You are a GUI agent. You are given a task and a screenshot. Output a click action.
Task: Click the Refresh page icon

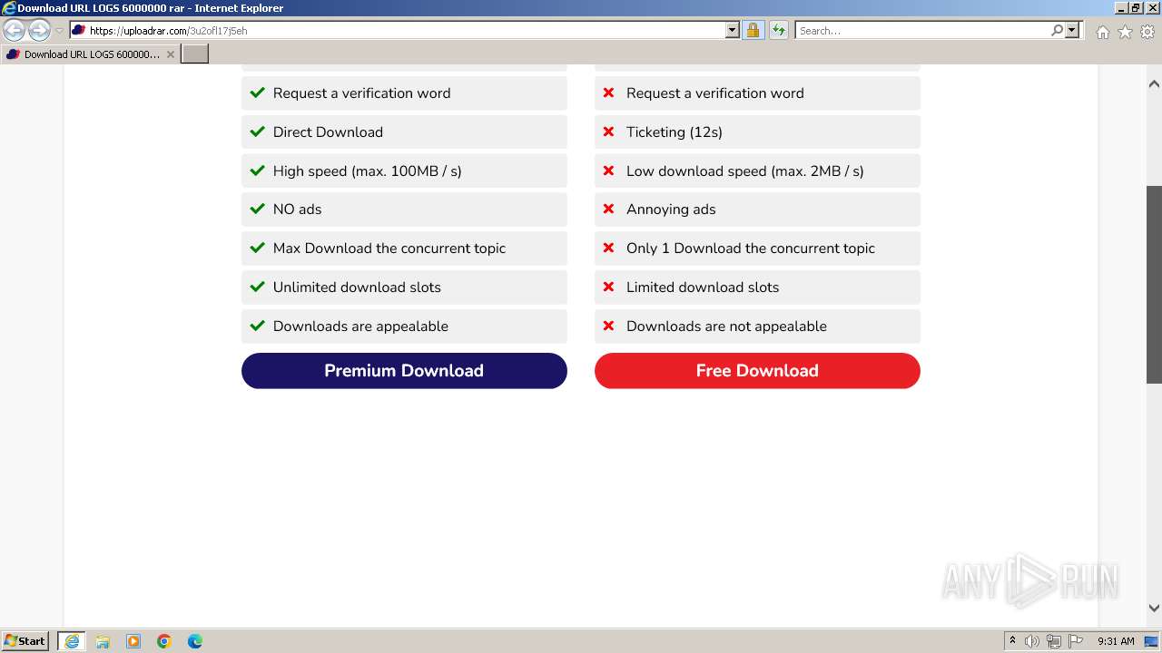[x=779, y=31]
